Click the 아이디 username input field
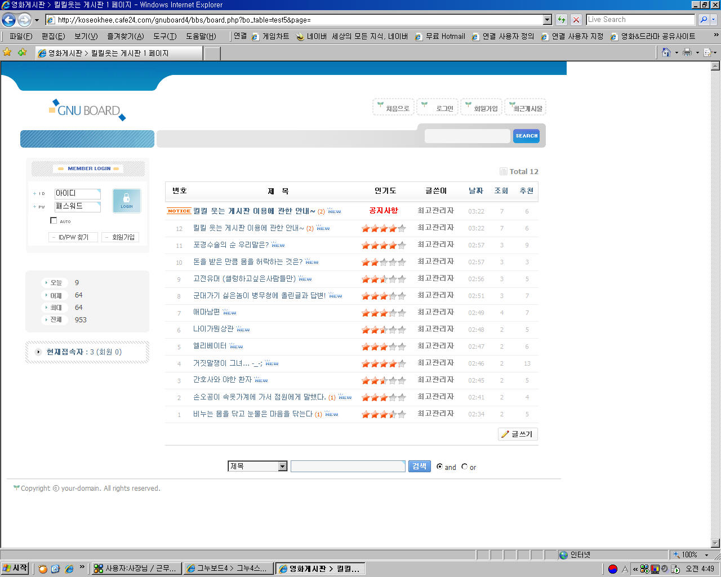Screen dimensions: 721x577 pos(77,193)
